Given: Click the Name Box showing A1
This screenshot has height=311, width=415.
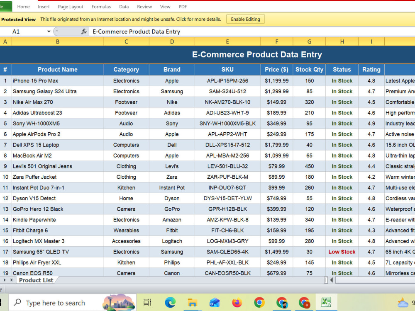Looking at the screenshot, I should point(23,32).
